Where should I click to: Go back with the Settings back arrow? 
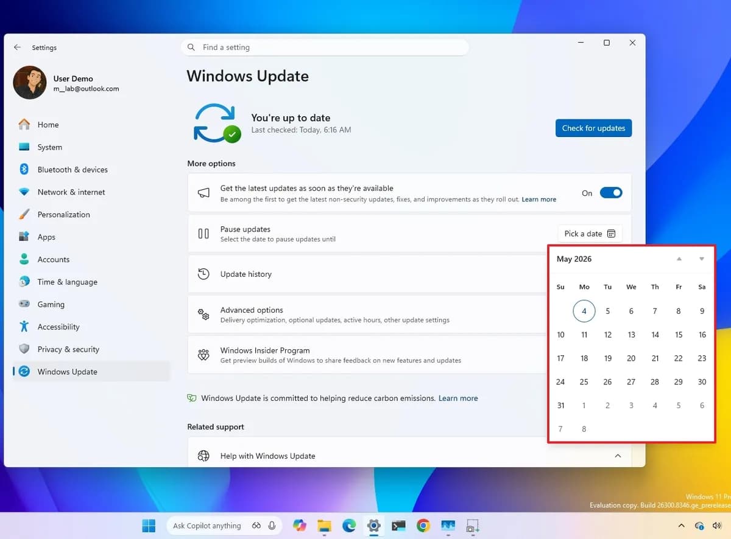click(17, 47)
